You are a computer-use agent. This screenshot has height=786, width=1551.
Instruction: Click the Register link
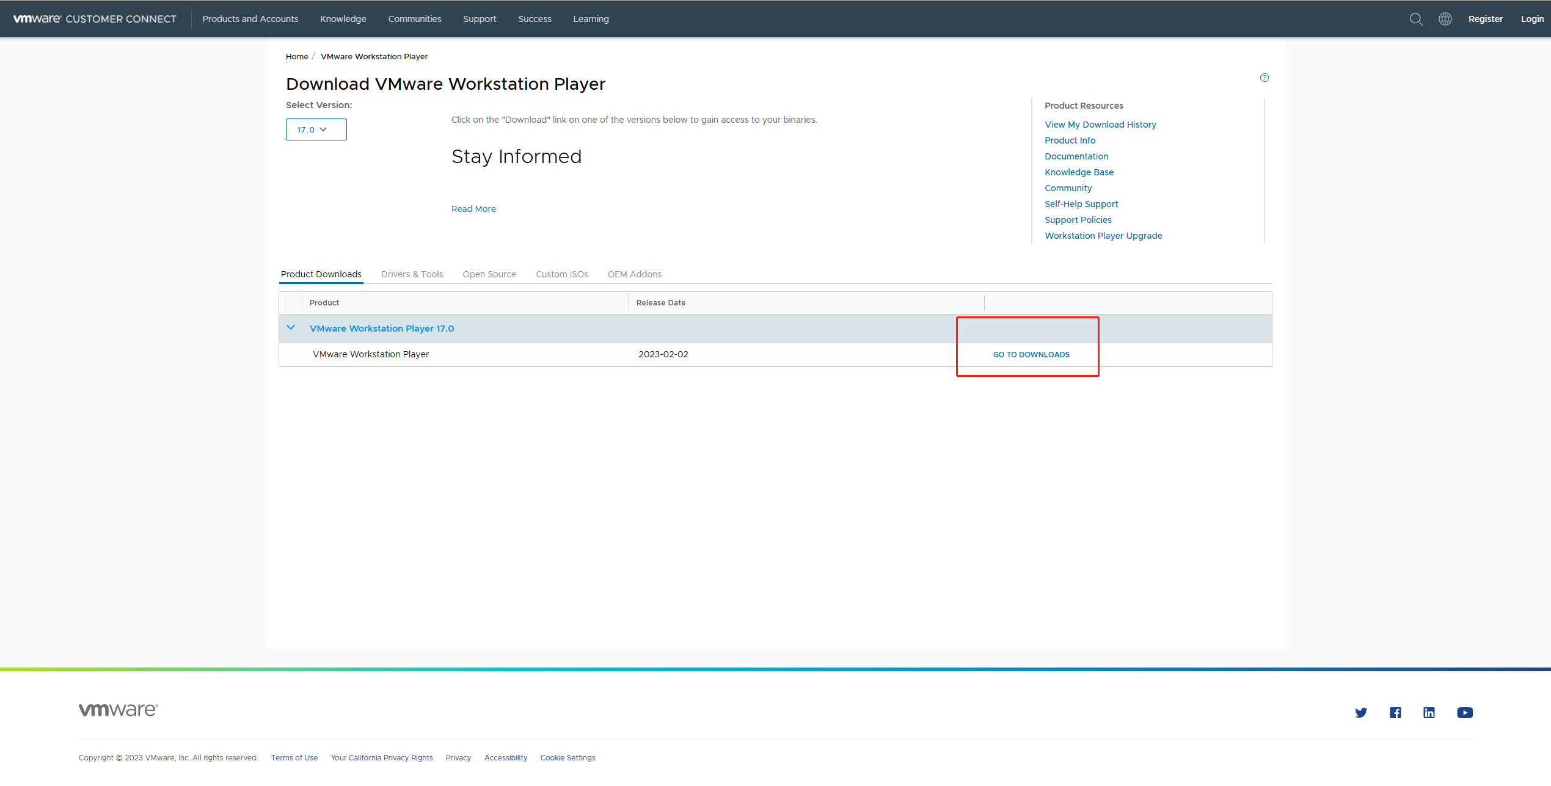pyautogui.click(x=1486, y=19)
